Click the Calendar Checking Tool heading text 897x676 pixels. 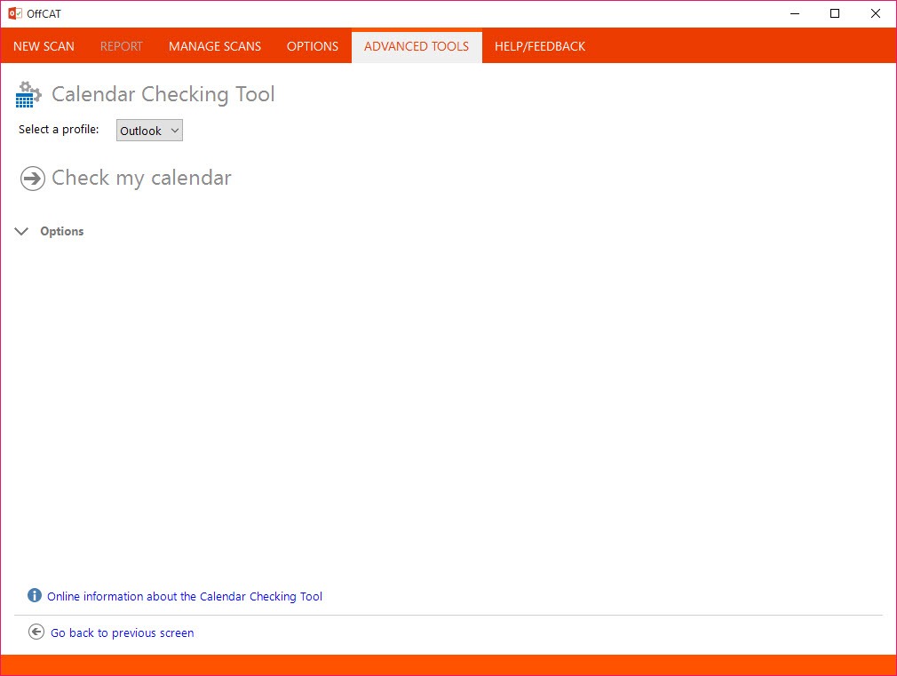tap(163, 94)
